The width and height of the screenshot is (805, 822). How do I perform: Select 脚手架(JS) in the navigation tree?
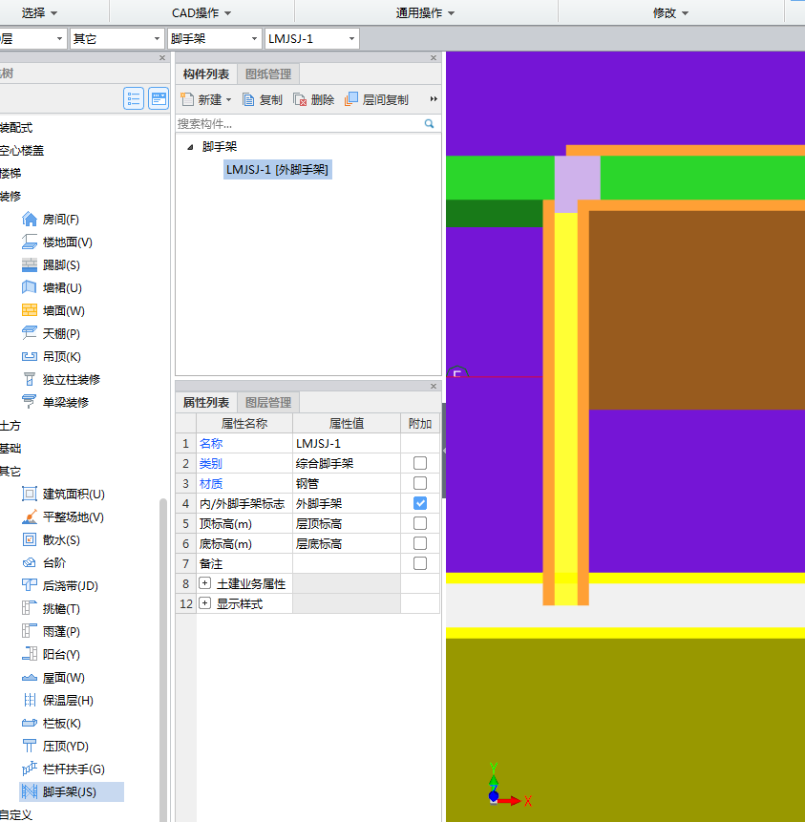(69, 792)
